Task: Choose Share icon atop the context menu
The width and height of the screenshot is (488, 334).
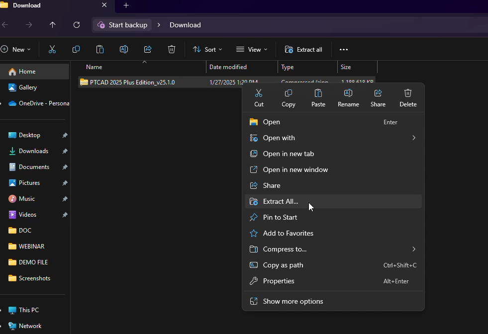Action: [378, 98]
